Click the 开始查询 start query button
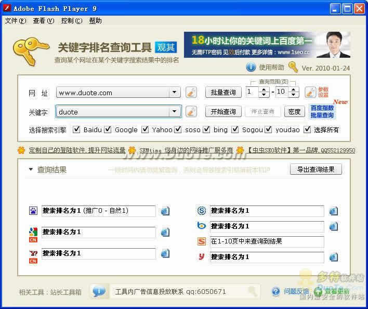Image resolution: width=368 pixels, height=309 pixels. coord(223,111)
